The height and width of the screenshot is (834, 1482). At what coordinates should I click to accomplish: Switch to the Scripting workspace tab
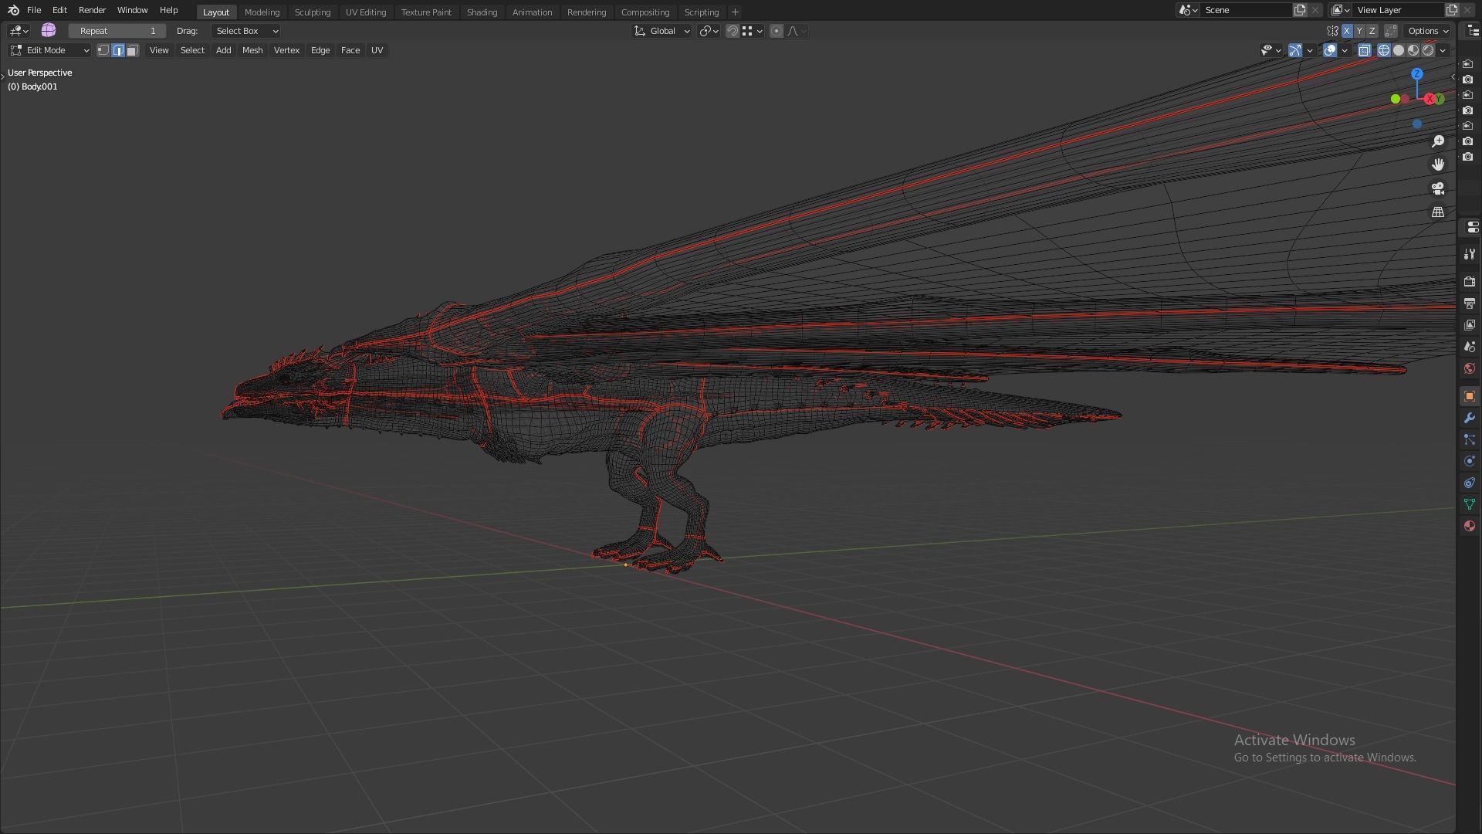[701, 12]
